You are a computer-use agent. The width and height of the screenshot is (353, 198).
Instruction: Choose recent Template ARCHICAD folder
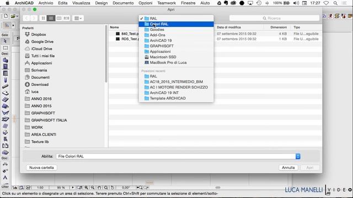pos(176,98)
